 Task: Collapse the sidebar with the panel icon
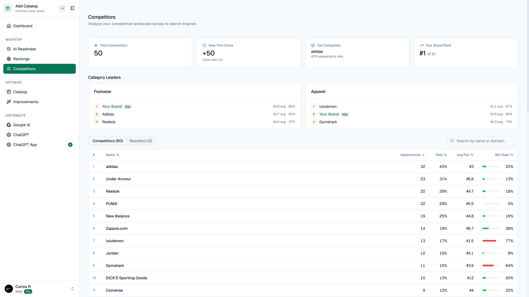[x=72, y=8]
